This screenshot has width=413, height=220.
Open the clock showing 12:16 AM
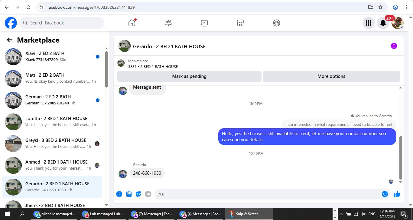387,214
